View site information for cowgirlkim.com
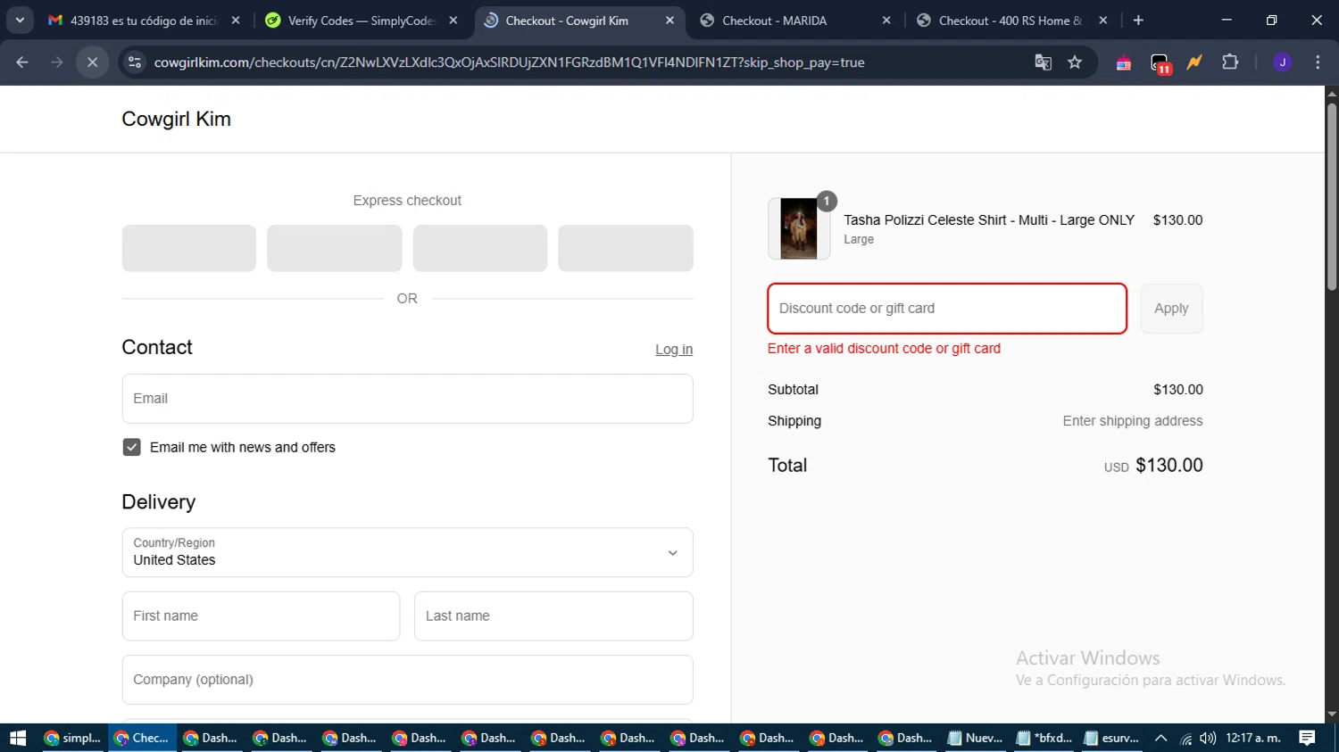This screenshot has width=1339, height=752. click(x=135, y=62)
